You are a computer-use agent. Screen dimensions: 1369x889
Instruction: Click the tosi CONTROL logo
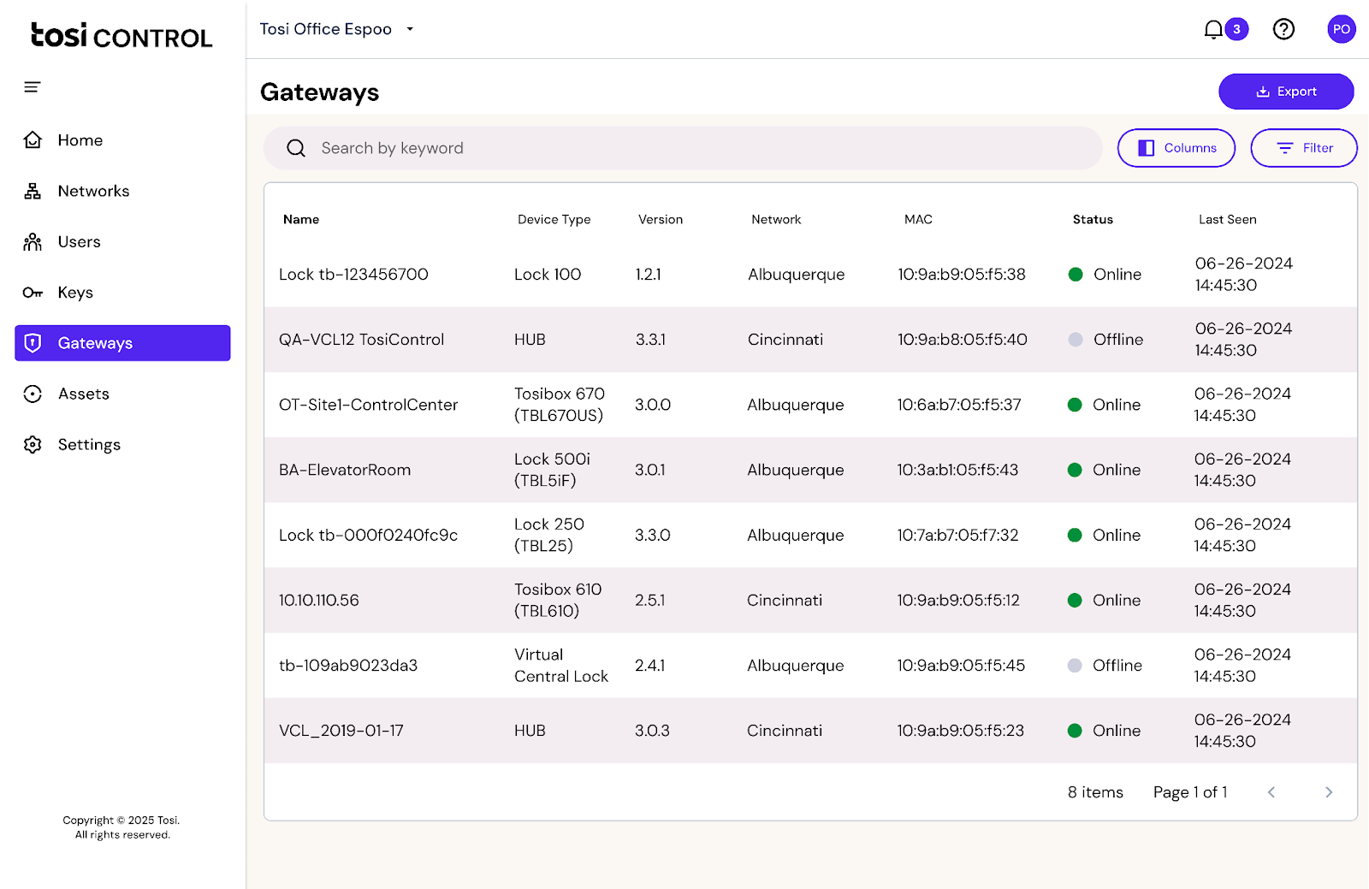[x=121, y=35]
